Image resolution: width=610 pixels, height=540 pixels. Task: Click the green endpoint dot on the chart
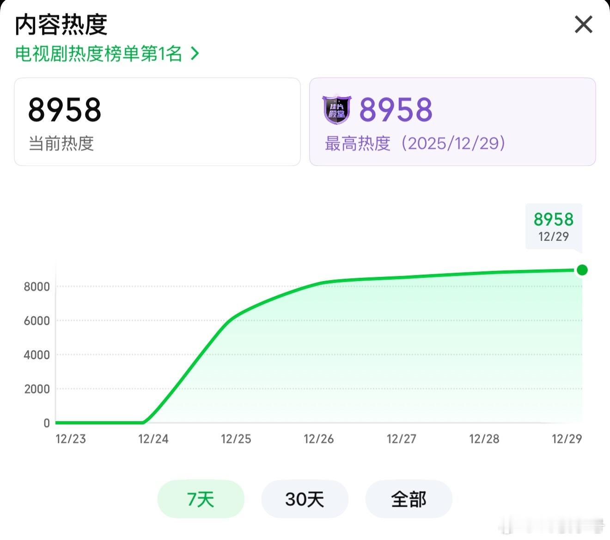(582, 269)
